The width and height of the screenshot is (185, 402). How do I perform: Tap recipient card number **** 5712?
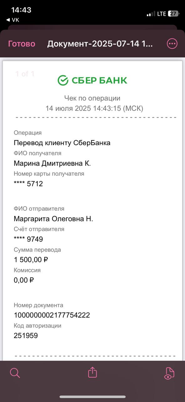[x=28, y=184]
